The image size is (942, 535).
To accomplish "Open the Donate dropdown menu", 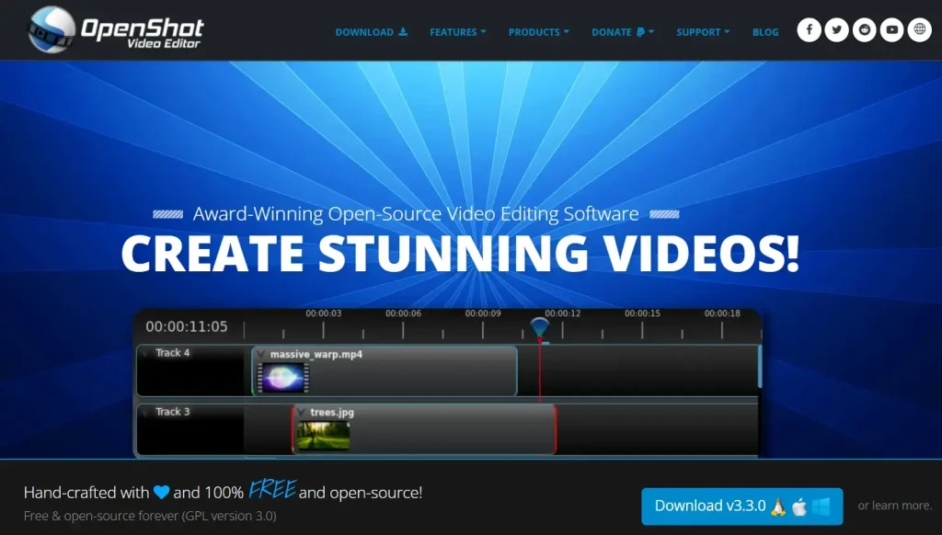I will click(623, 32).
